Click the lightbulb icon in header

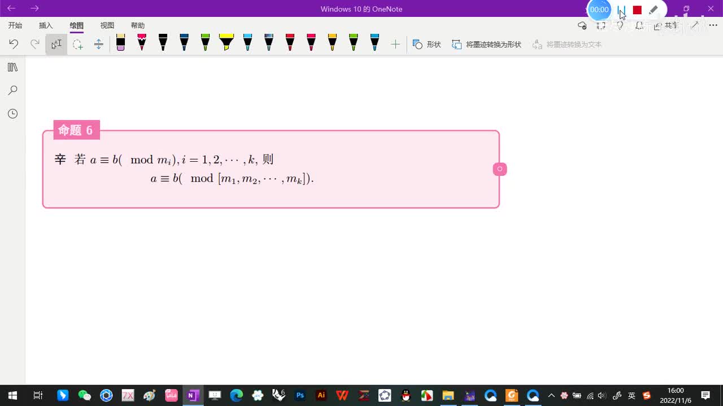pos(621,26)
